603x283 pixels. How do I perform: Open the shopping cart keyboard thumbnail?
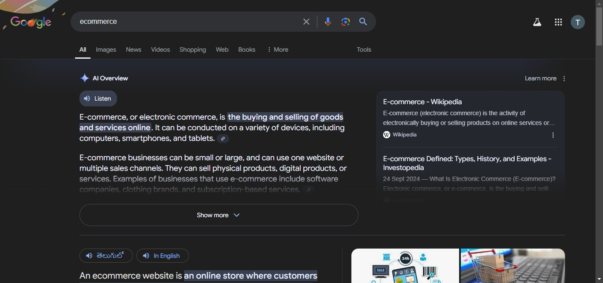(x=513, y=266)
